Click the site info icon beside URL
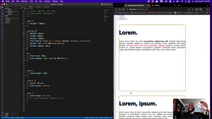This screenshot has width=212, height=119. (127, 10)
